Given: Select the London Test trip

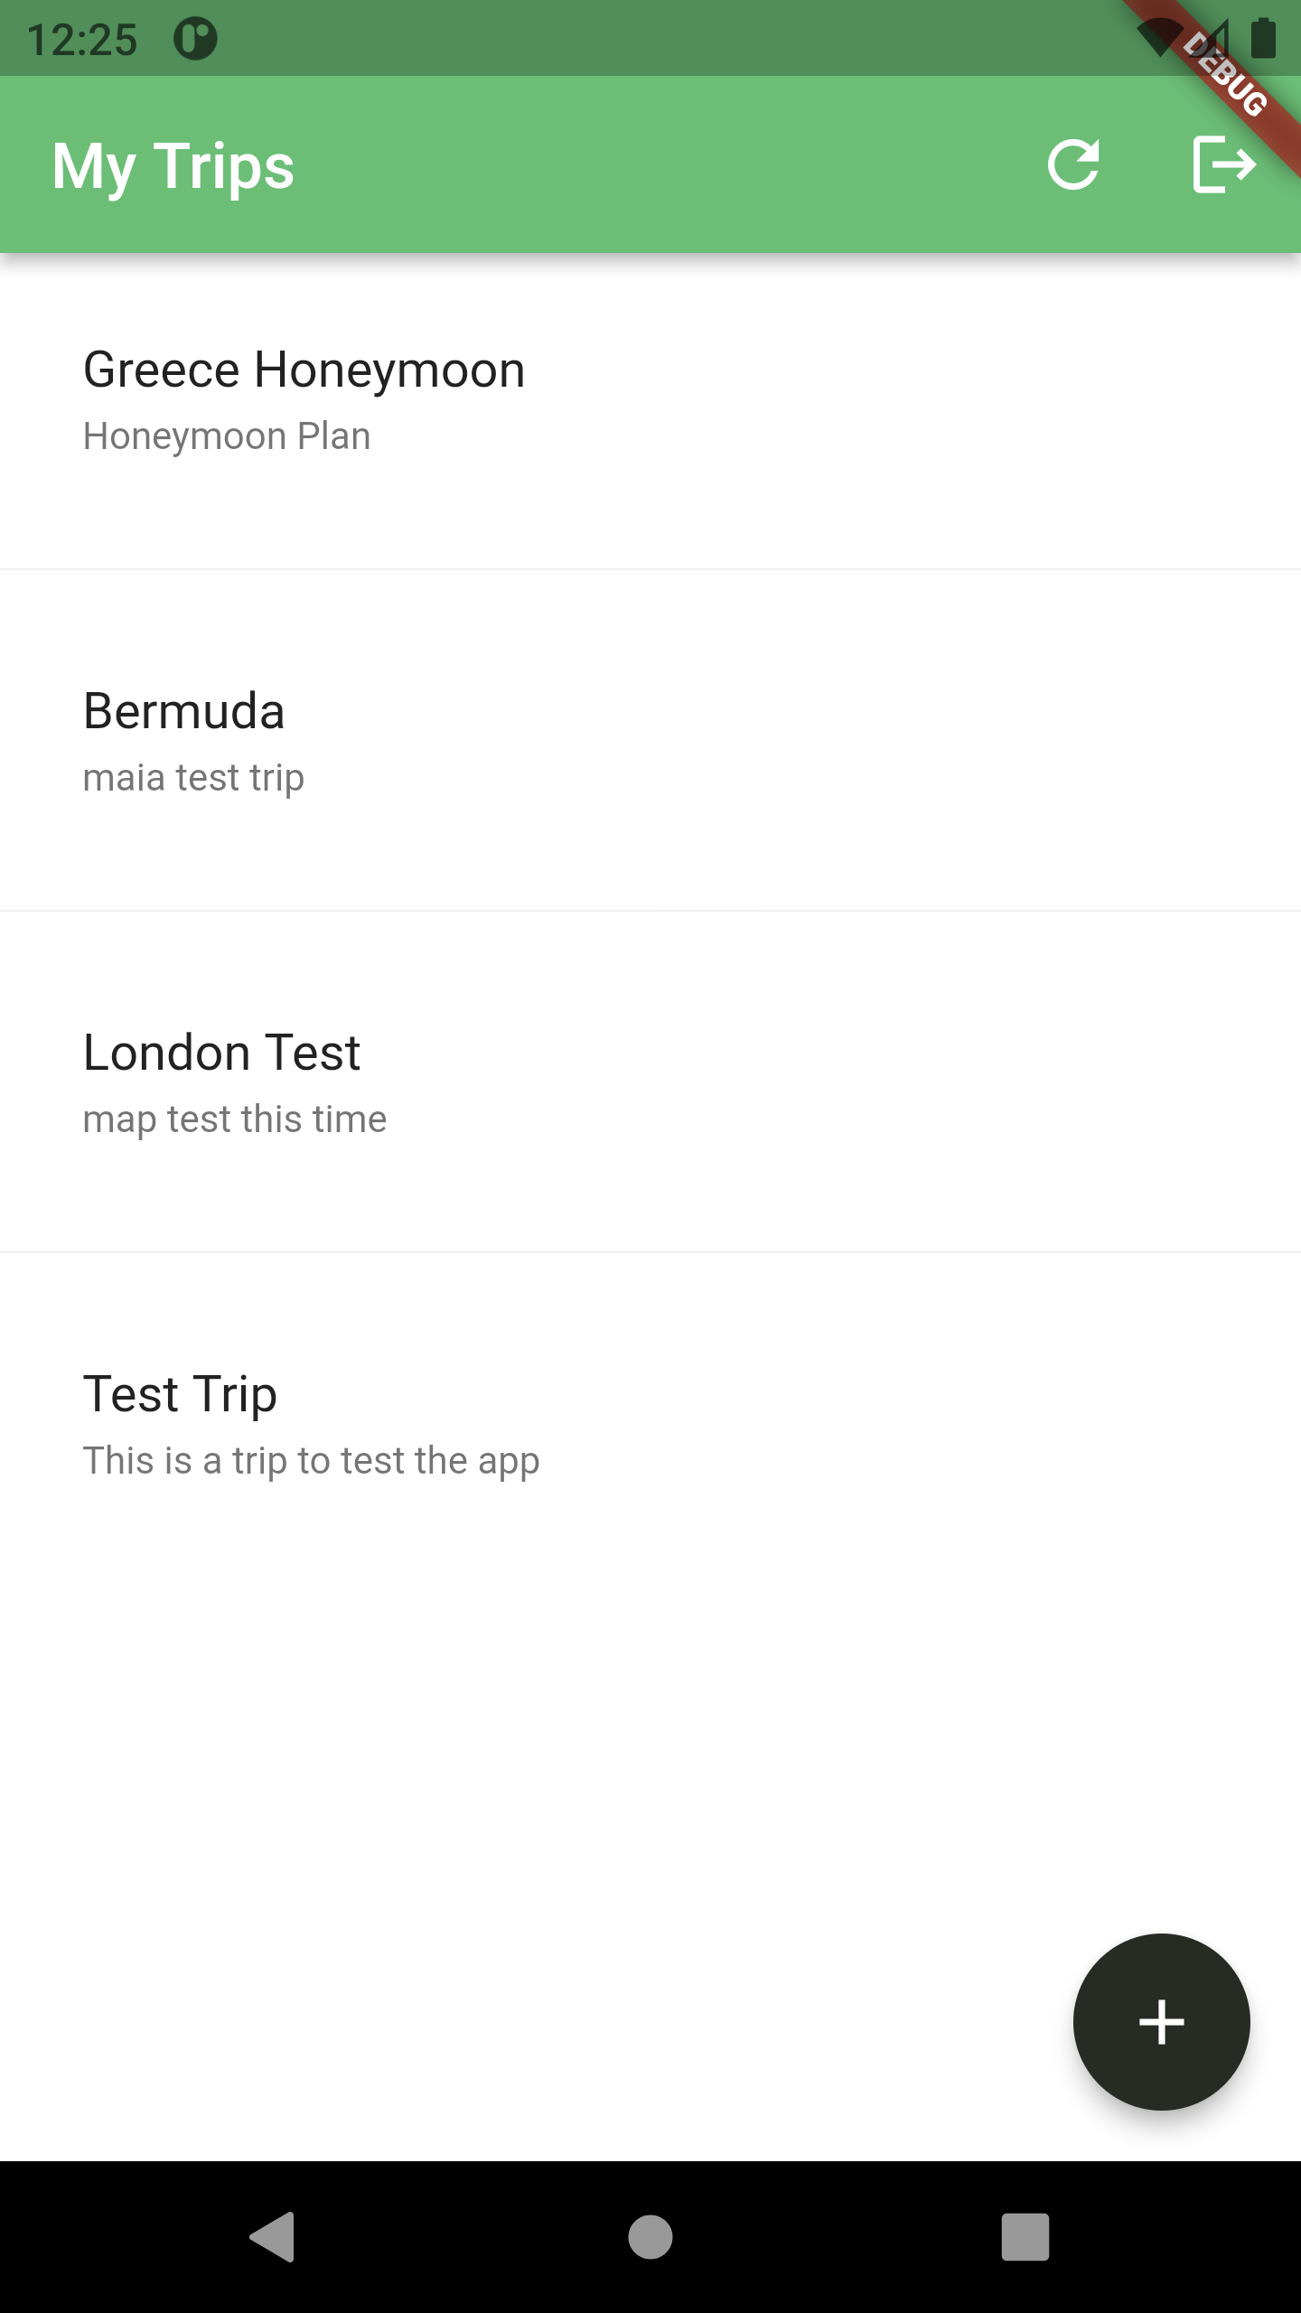Looking at the screenshot, I should click(222, 1053).
